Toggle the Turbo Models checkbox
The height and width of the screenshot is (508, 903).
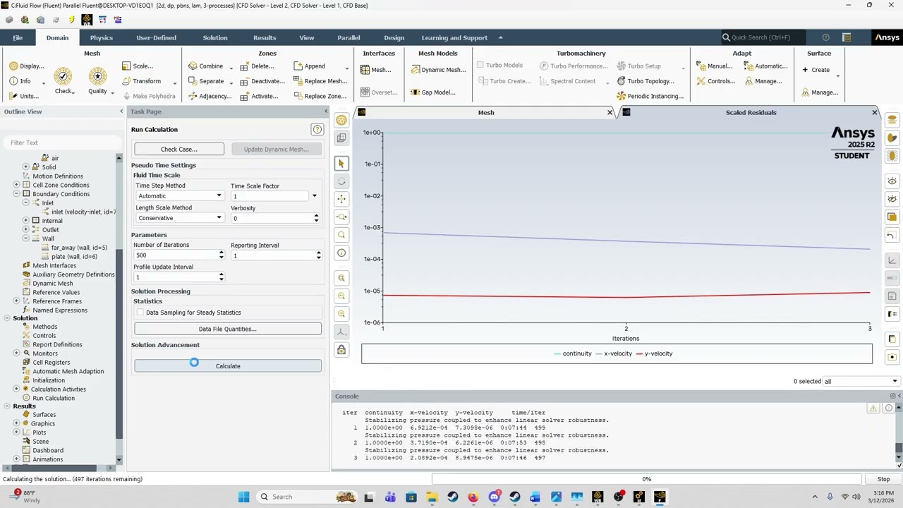[480, 65]
